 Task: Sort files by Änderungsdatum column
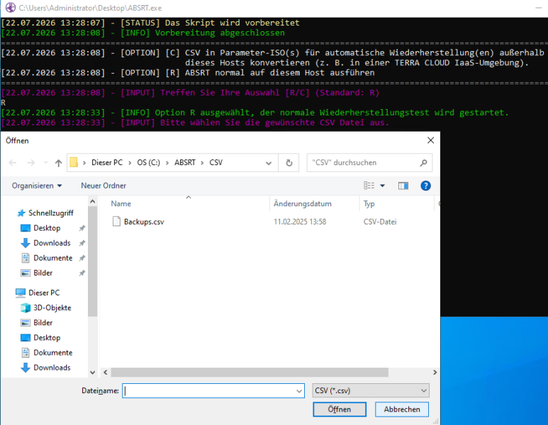pos(303,203)
